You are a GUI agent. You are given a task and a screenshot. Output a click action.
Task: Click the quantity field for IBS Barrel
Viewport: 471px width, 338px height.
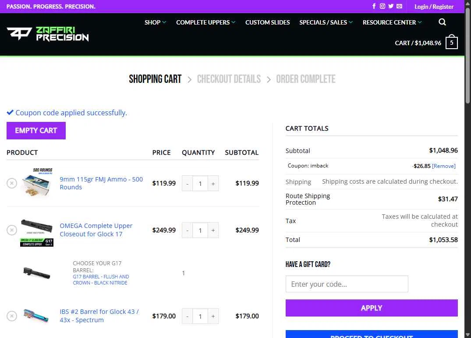click(200, 317)
